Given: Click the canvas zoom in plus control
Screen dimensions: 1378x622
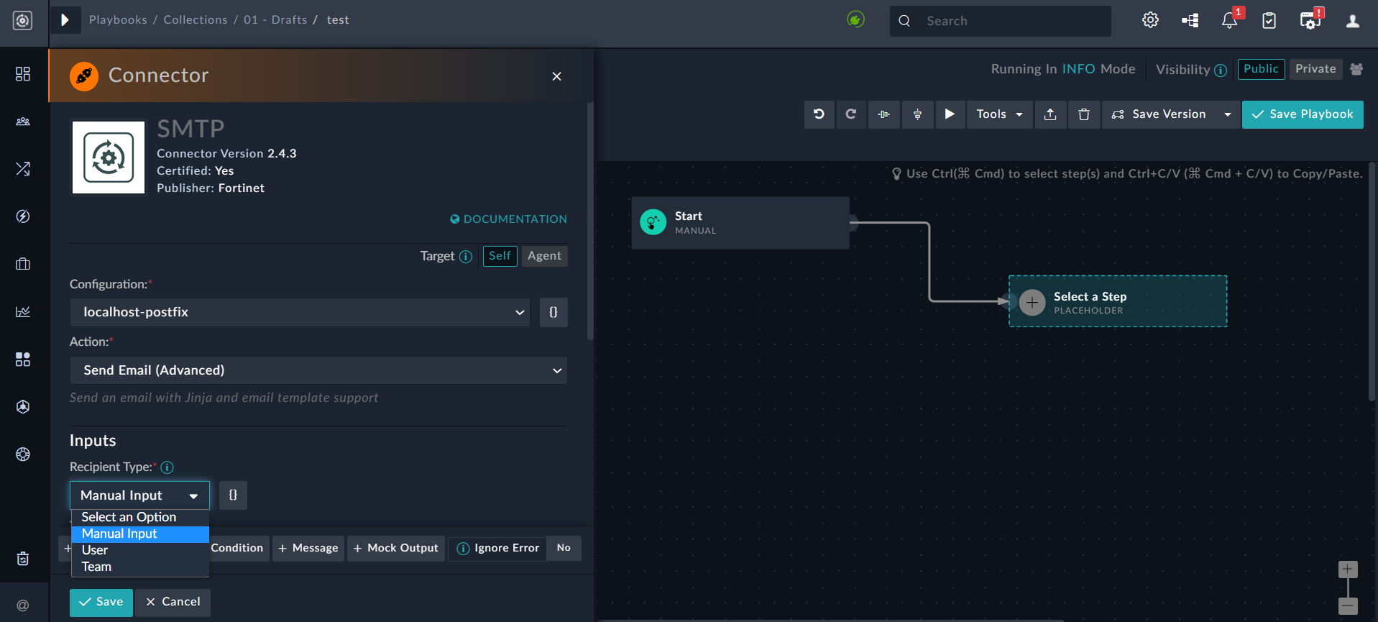Looking at the screenshot, I should point(1348,570).
